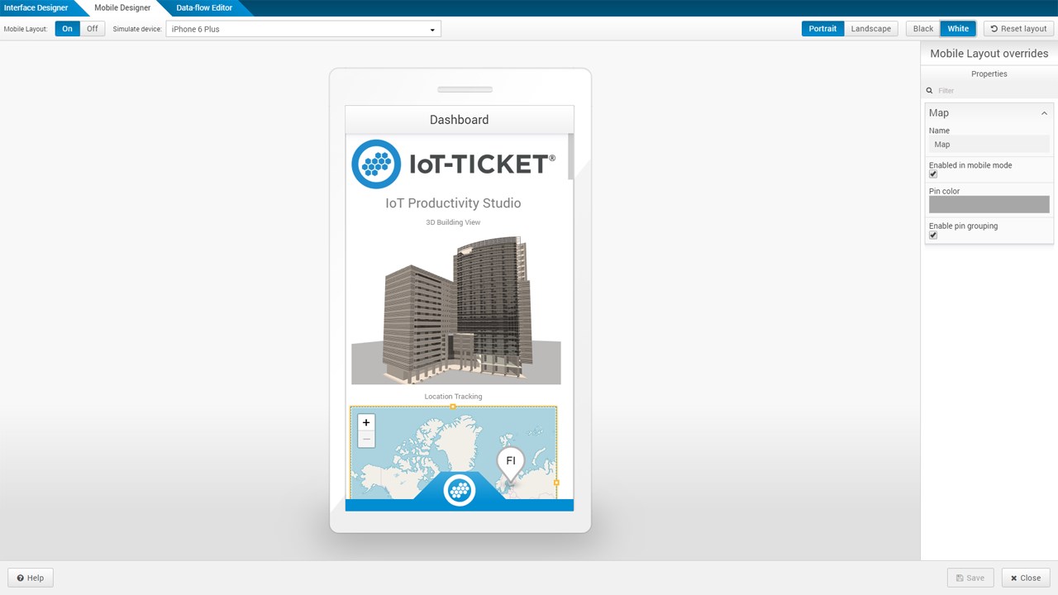Click the Dashboard title bar

pos(460,120)
